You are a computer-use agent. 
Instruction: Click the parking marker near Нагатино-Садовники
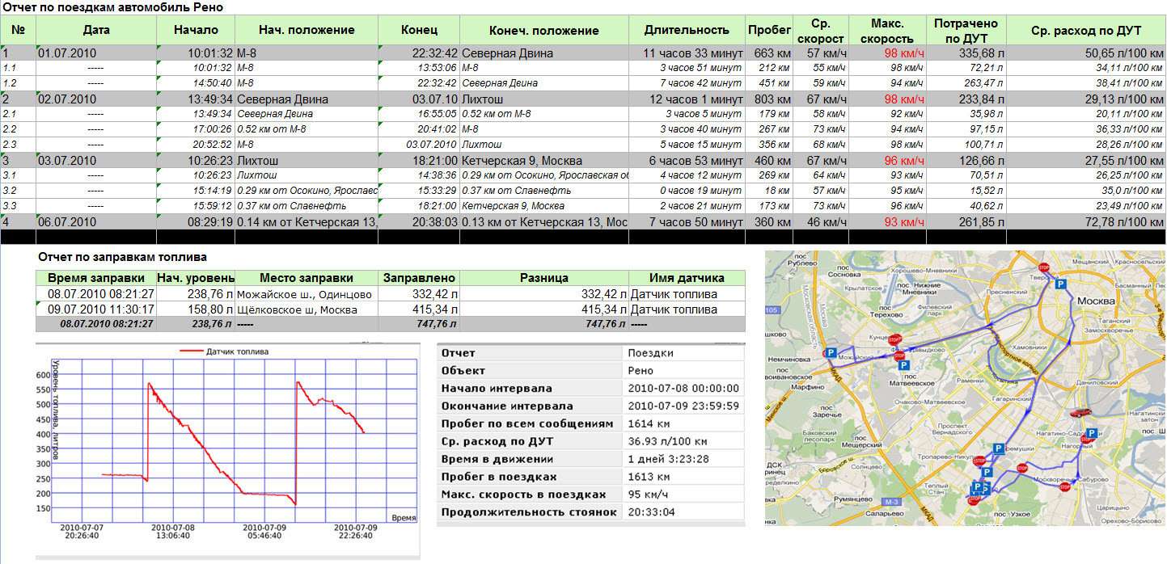click(x=1091, y=433)
